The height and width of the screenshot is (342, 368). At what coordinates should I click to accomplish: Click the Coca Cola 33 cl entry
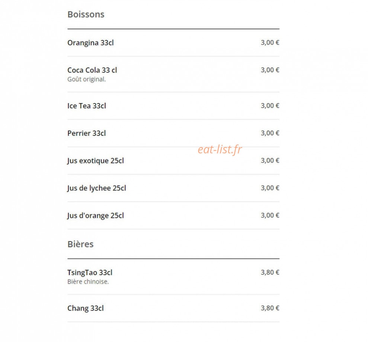pos(173,74)
